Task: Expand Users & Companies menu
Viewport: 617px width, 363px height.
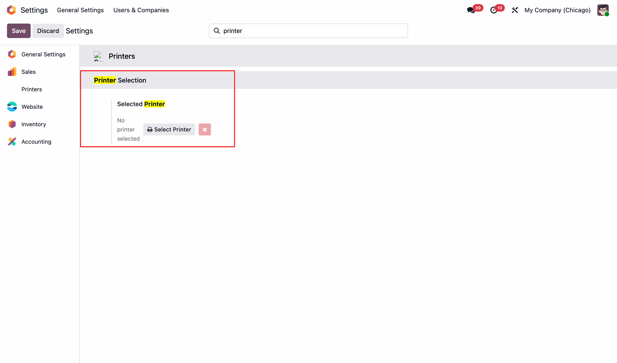Action: click(x=141, y=10)
